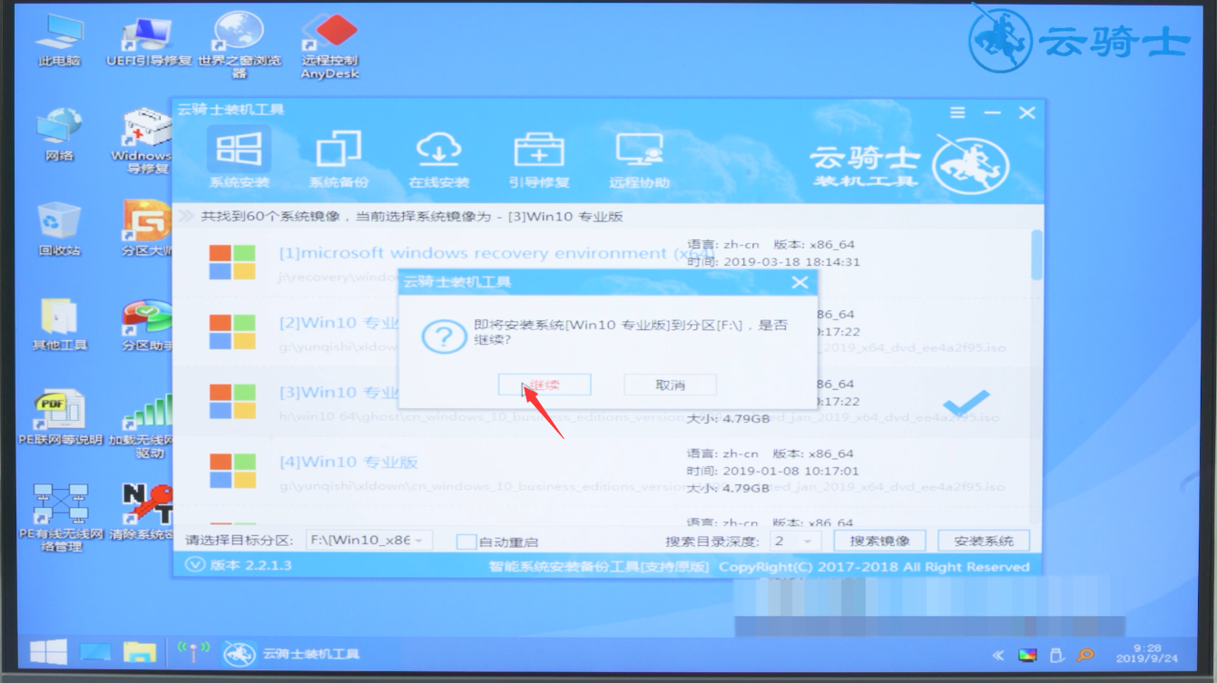Screen dimensions: 1217x683
Task: Open 此电脑 desktop icon
Action: (59, 41)
